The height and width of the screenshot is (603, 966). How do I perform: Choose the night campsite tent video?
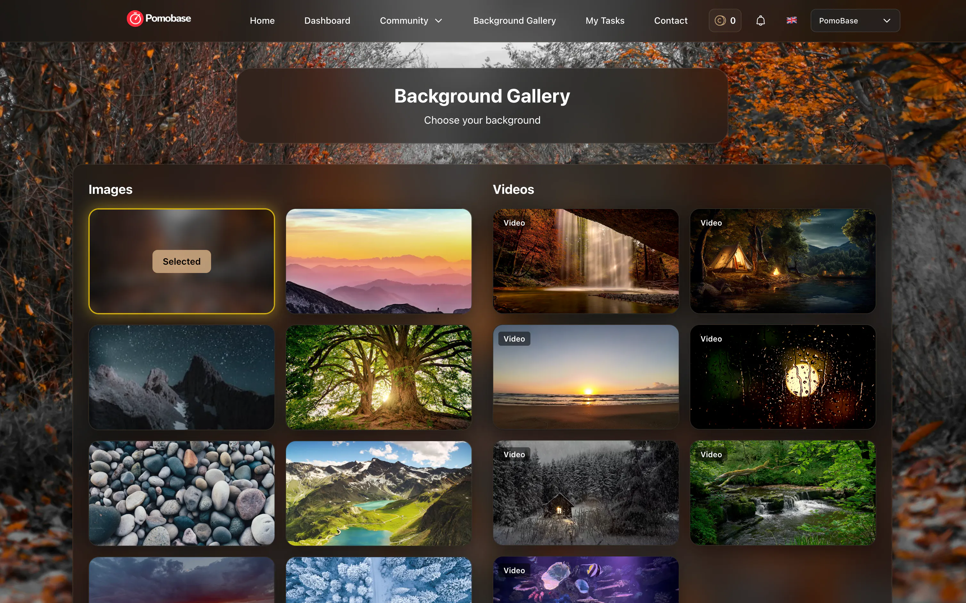(x=782, y=261)
